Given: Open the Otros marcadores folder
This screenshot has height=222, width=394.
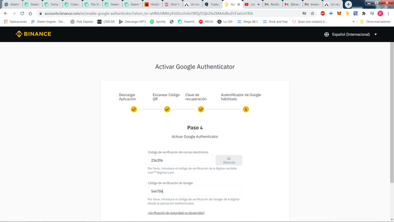Looking at the screenshot, I should (375, 22).
